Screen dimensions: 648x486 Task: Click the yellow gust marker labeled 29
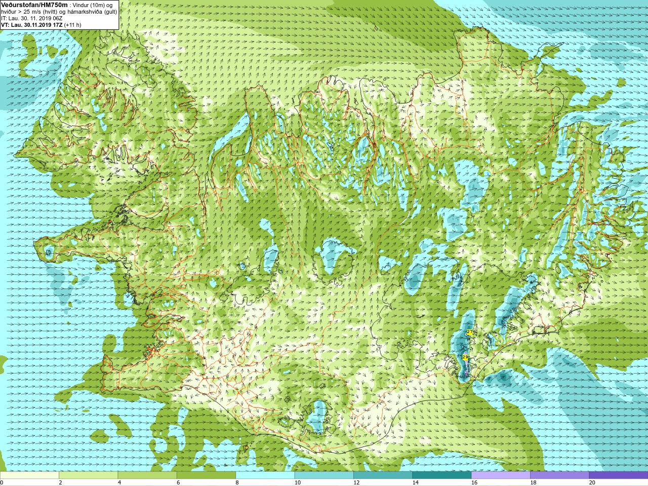pyautogui.click(x=465, y=357)
